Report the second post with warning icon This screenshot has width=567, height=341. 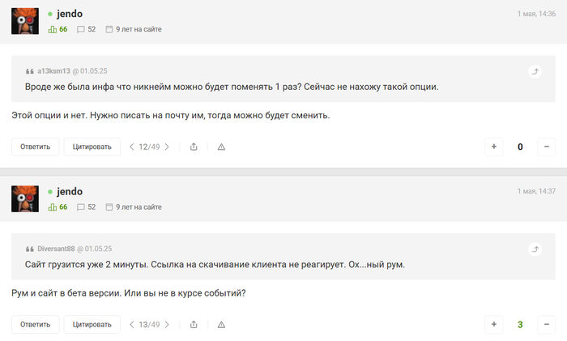click(x=221, y=325)
